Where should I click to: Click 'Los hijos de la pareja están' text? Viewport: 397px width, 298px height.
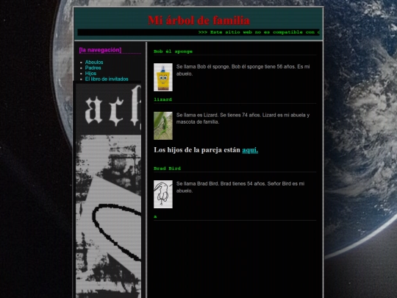coord(197,150)
